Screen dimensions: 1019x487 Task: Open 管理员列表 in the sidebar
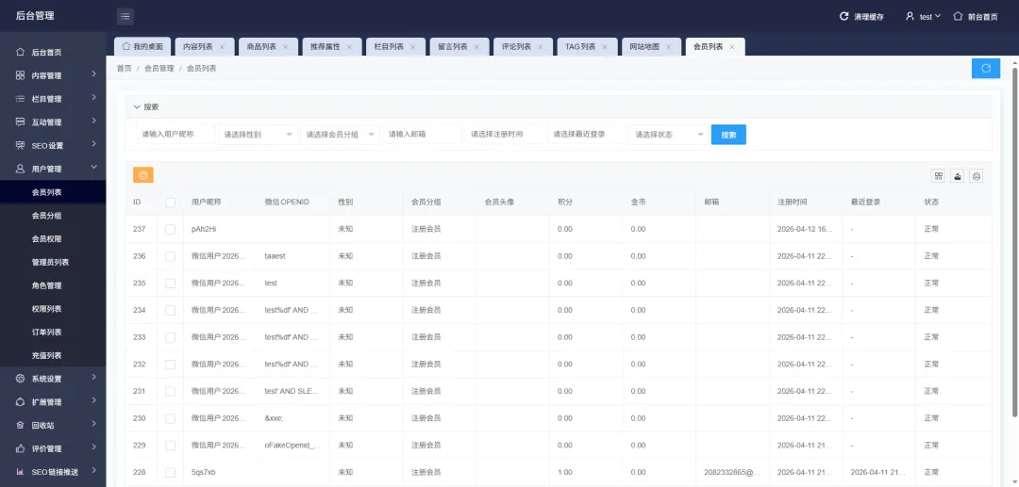51,262
